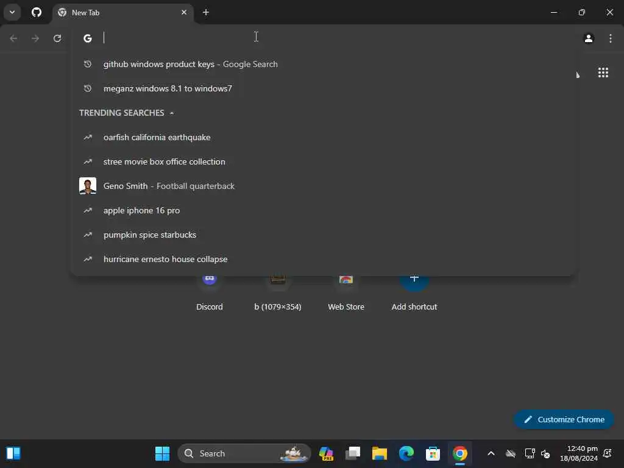Open network status tray icon
Image resolution: width=624 pixels, height=468 pixels.
coord(530,453)
